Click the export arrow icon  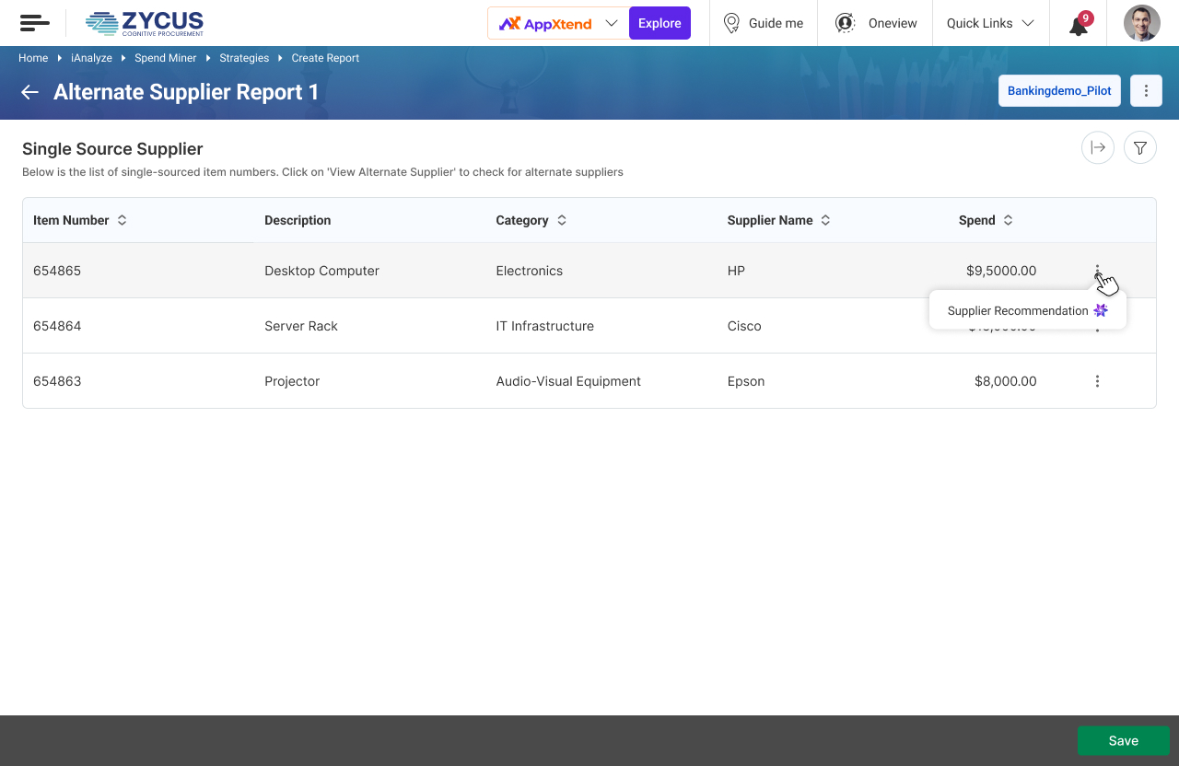click(x=1097, y=147)
